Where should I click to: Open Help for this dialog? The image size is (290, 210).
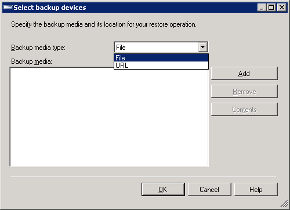pos(256,190)
